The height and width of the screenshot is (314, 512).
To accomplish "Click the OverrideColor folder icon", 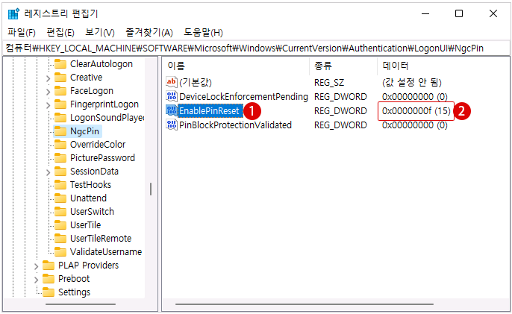I will coord(60,144).
